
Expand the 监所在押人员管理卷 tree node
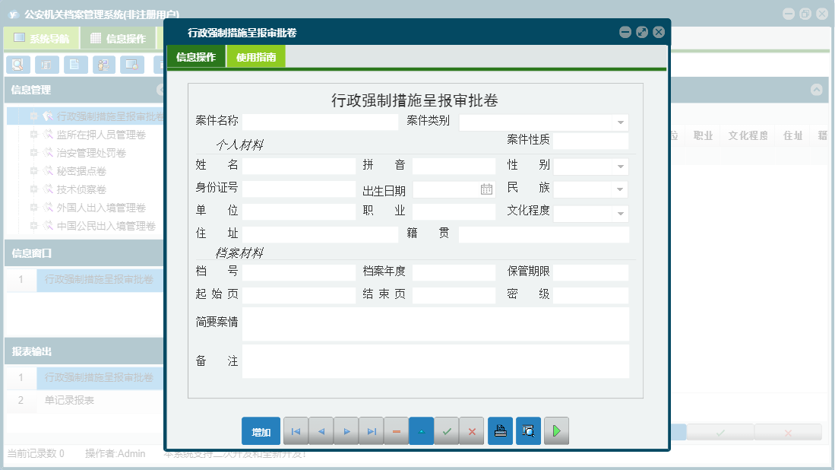point(33,135)
